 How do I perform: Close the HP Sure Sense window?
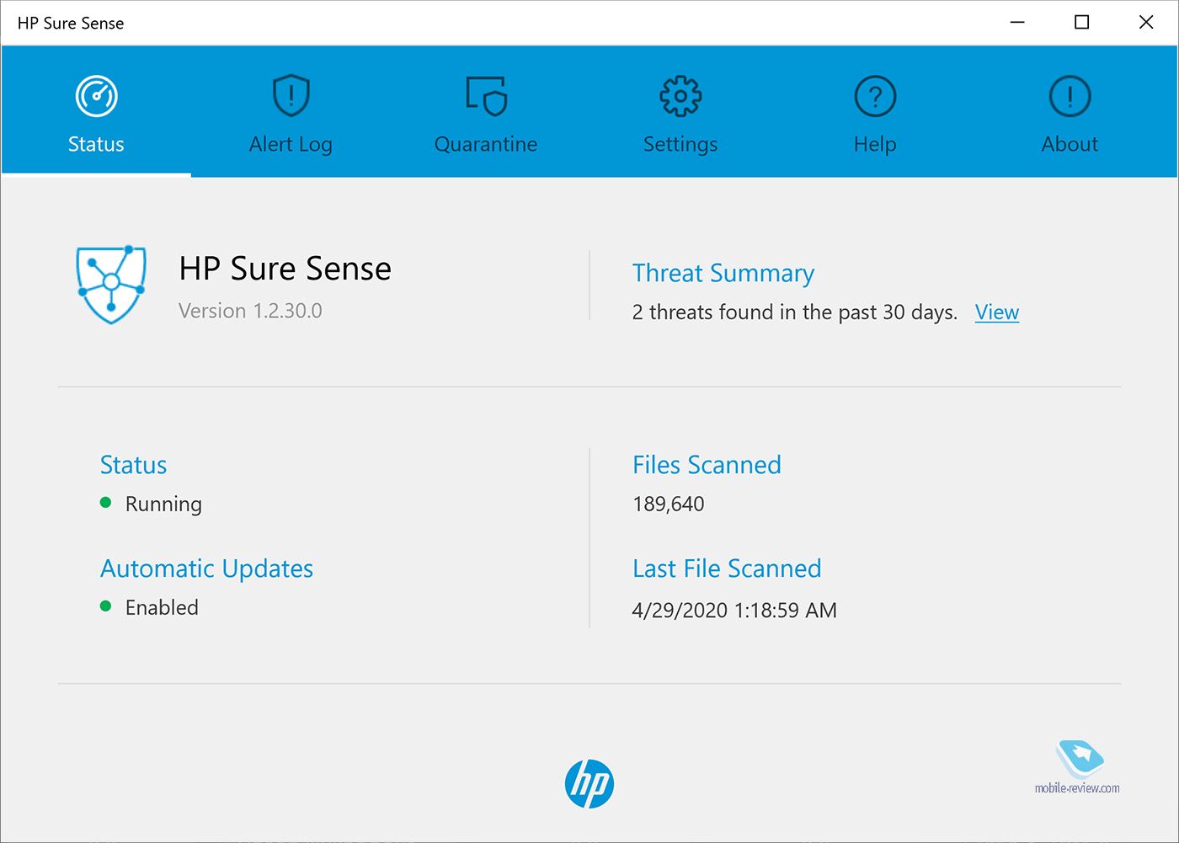(x=1146, y=23)
